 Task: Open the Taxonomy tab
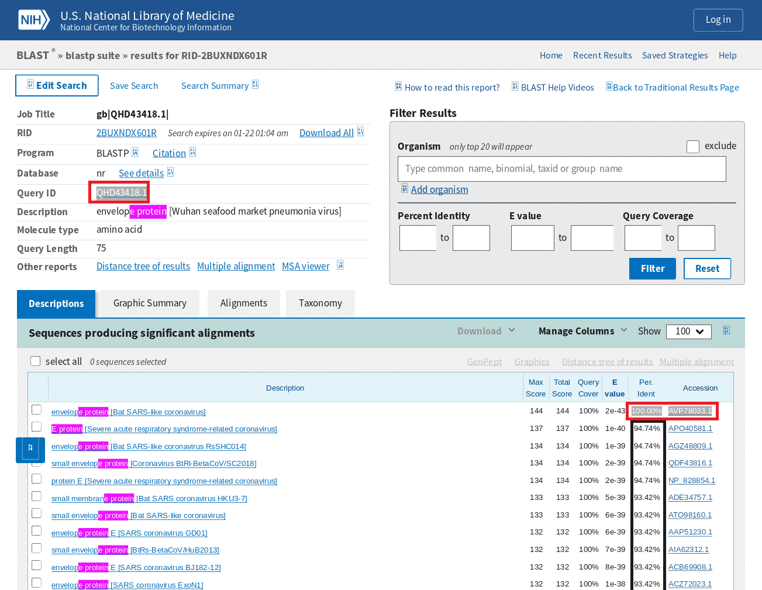coord(320,303)
